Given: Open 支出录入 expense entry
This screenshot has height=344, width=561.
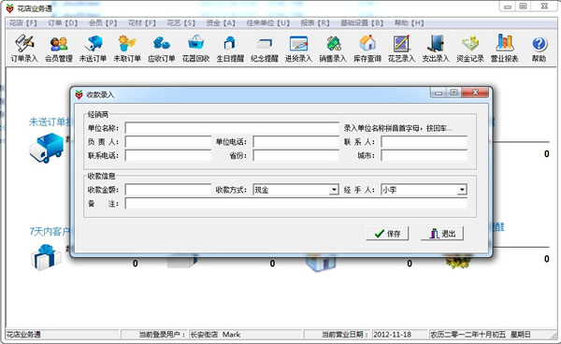Looking at the screenshot, I should (436, 49).
